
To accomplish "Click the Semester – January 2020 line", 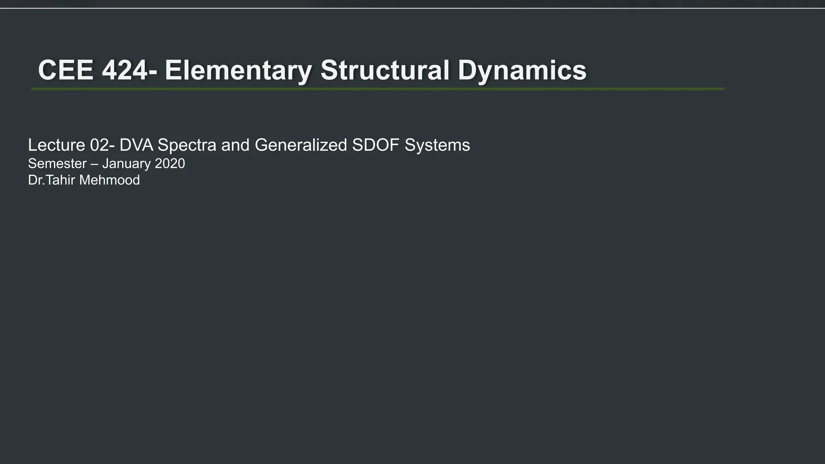I will tap(106, 164).
